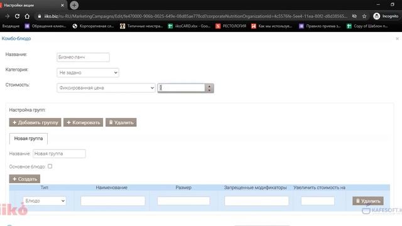Click the Создать button
This screenshot has width=402, height=226.
tap(24, 179)
